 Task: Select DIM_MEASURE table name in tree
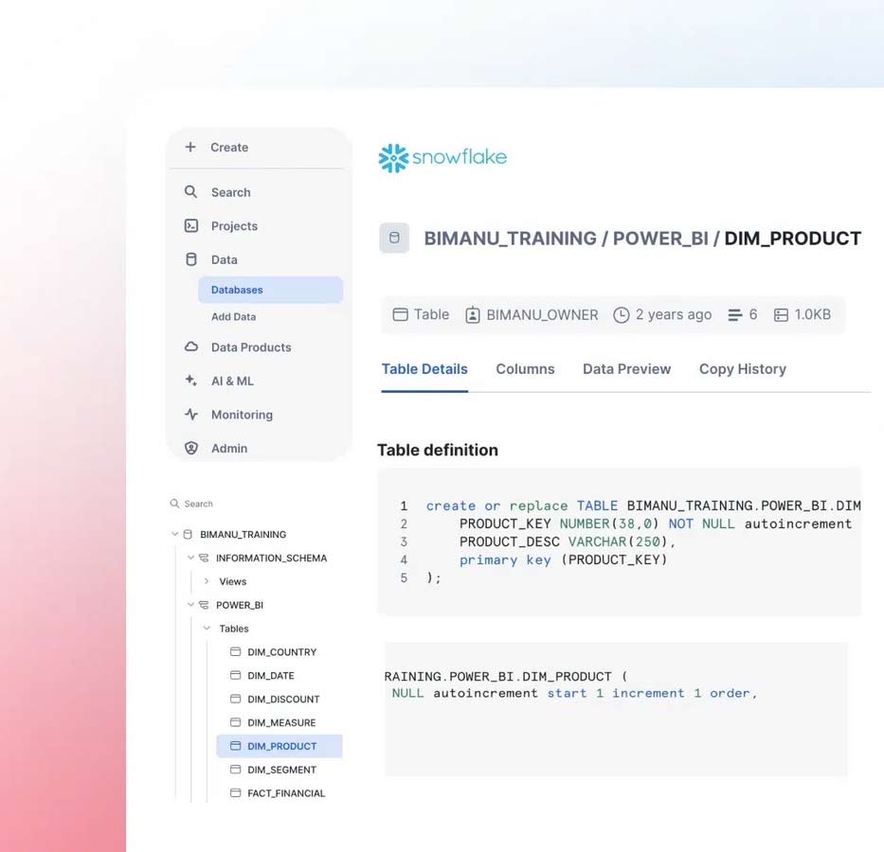coord(281,722)
